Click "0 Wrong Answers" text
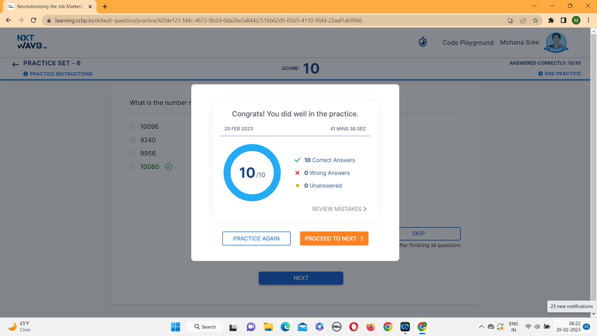This screenshot has width=597, height=336. (327, 173)
